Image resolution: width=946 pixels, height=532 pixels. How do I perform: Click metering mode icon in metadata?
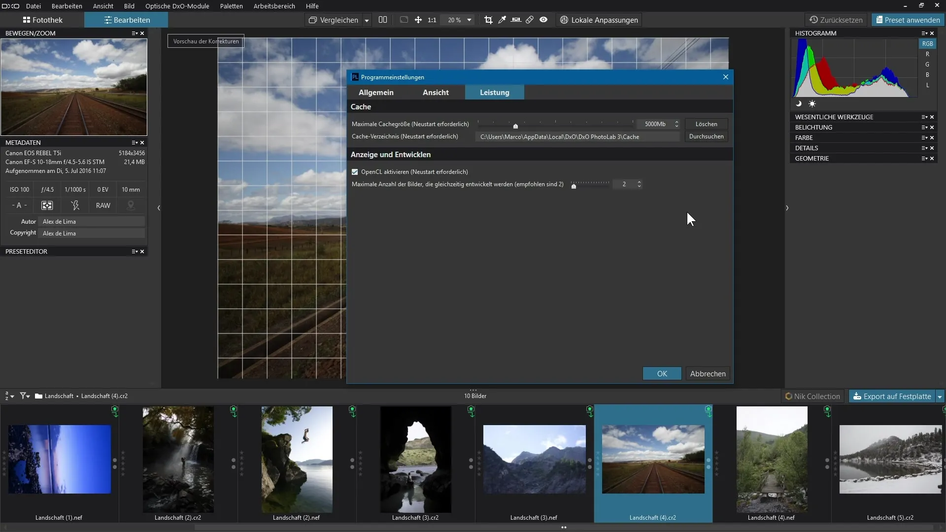click(x=47, y=205)
